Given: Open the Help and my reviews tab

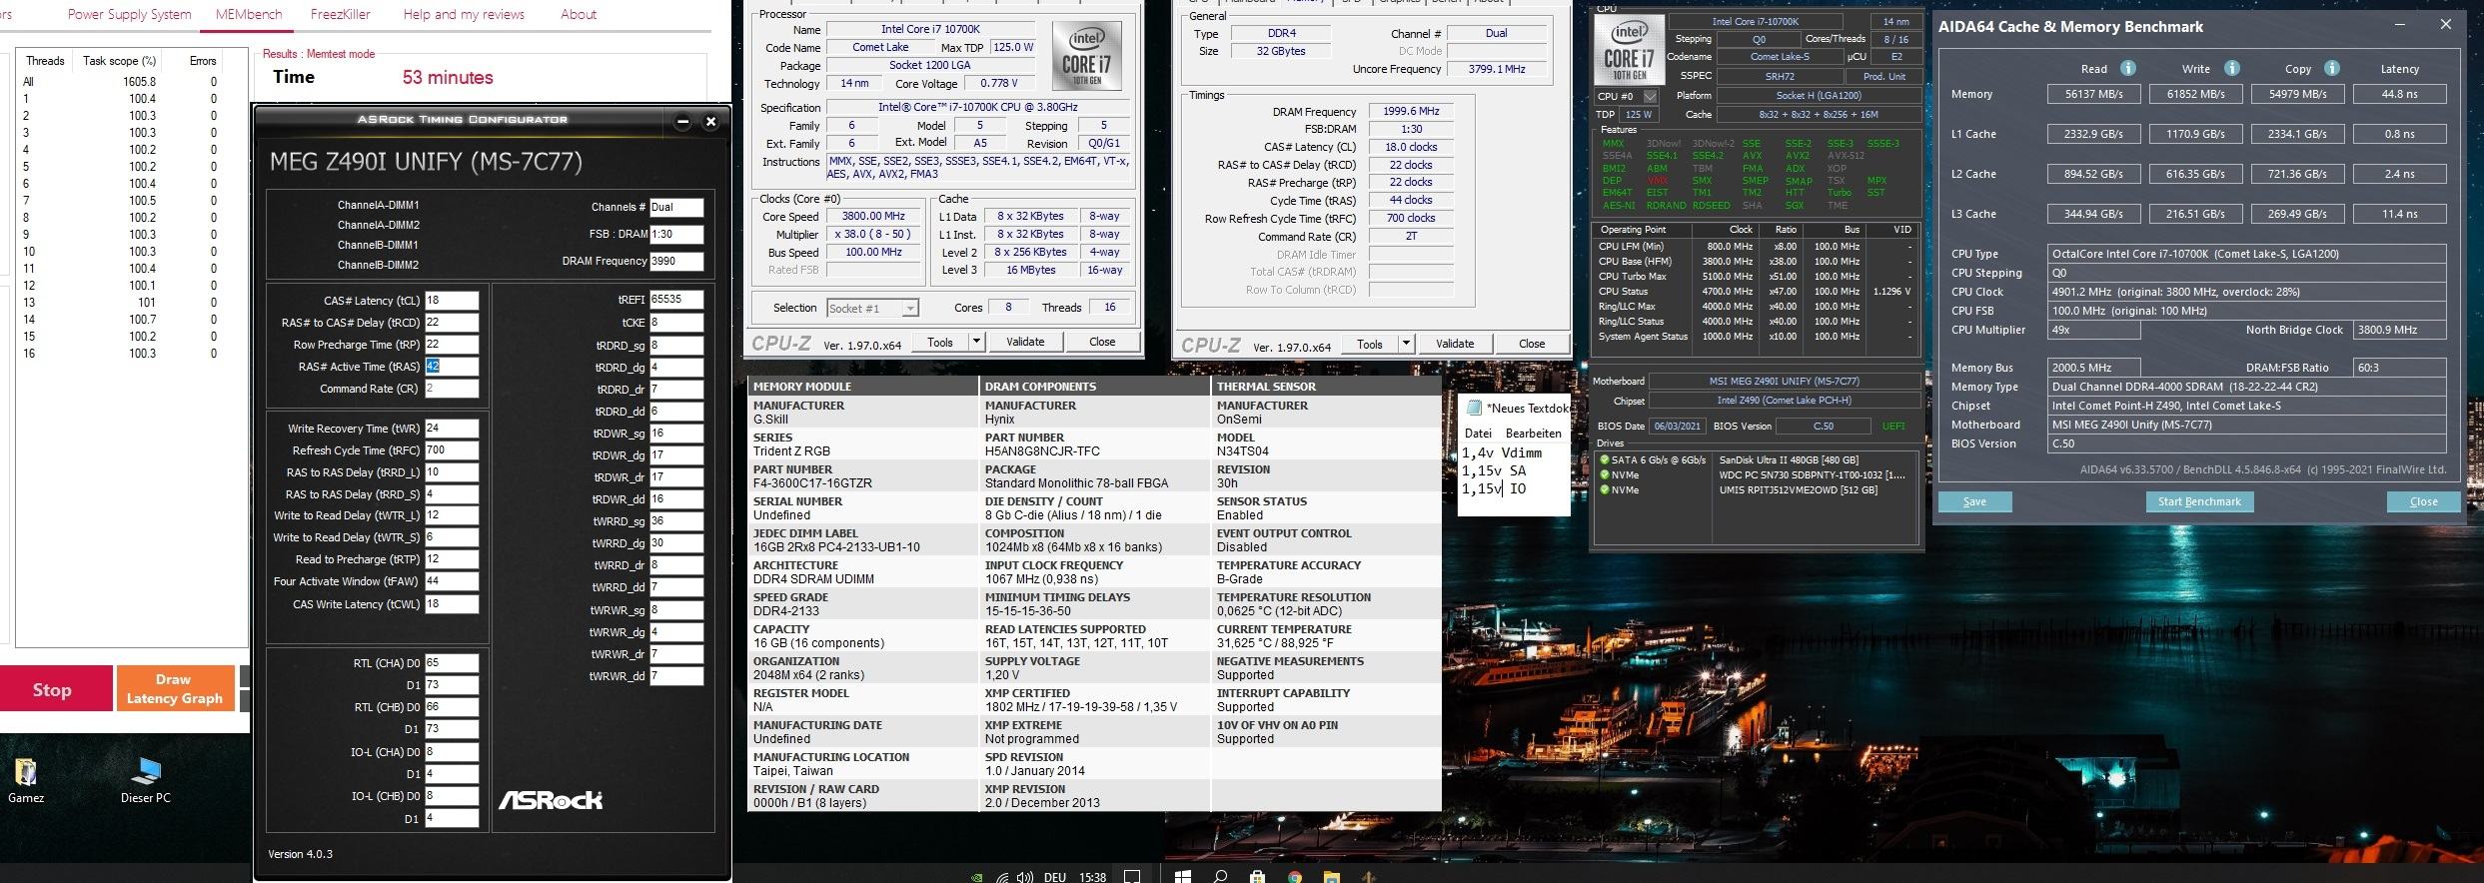Looking at the screenshot, I should 464,14.
